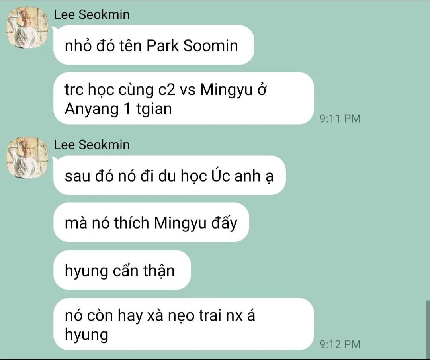Click the word 'Anyang' in the chat

[x=92, y=109]
